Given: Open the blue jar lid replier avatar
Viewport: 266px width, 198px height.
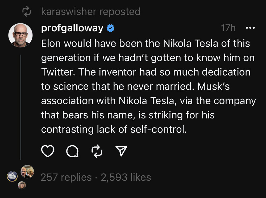Looking at the screenshot, I should (12, 176).
